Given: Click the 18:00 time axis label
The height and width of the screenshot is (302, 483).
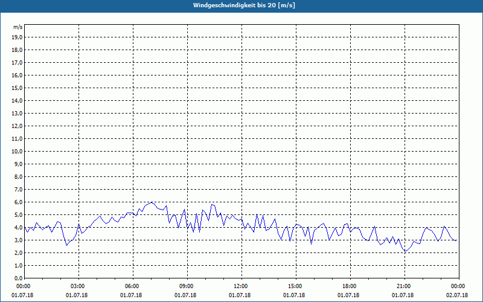Looking at the screenshot, I should pyautogui.click(x=351, y=286).
